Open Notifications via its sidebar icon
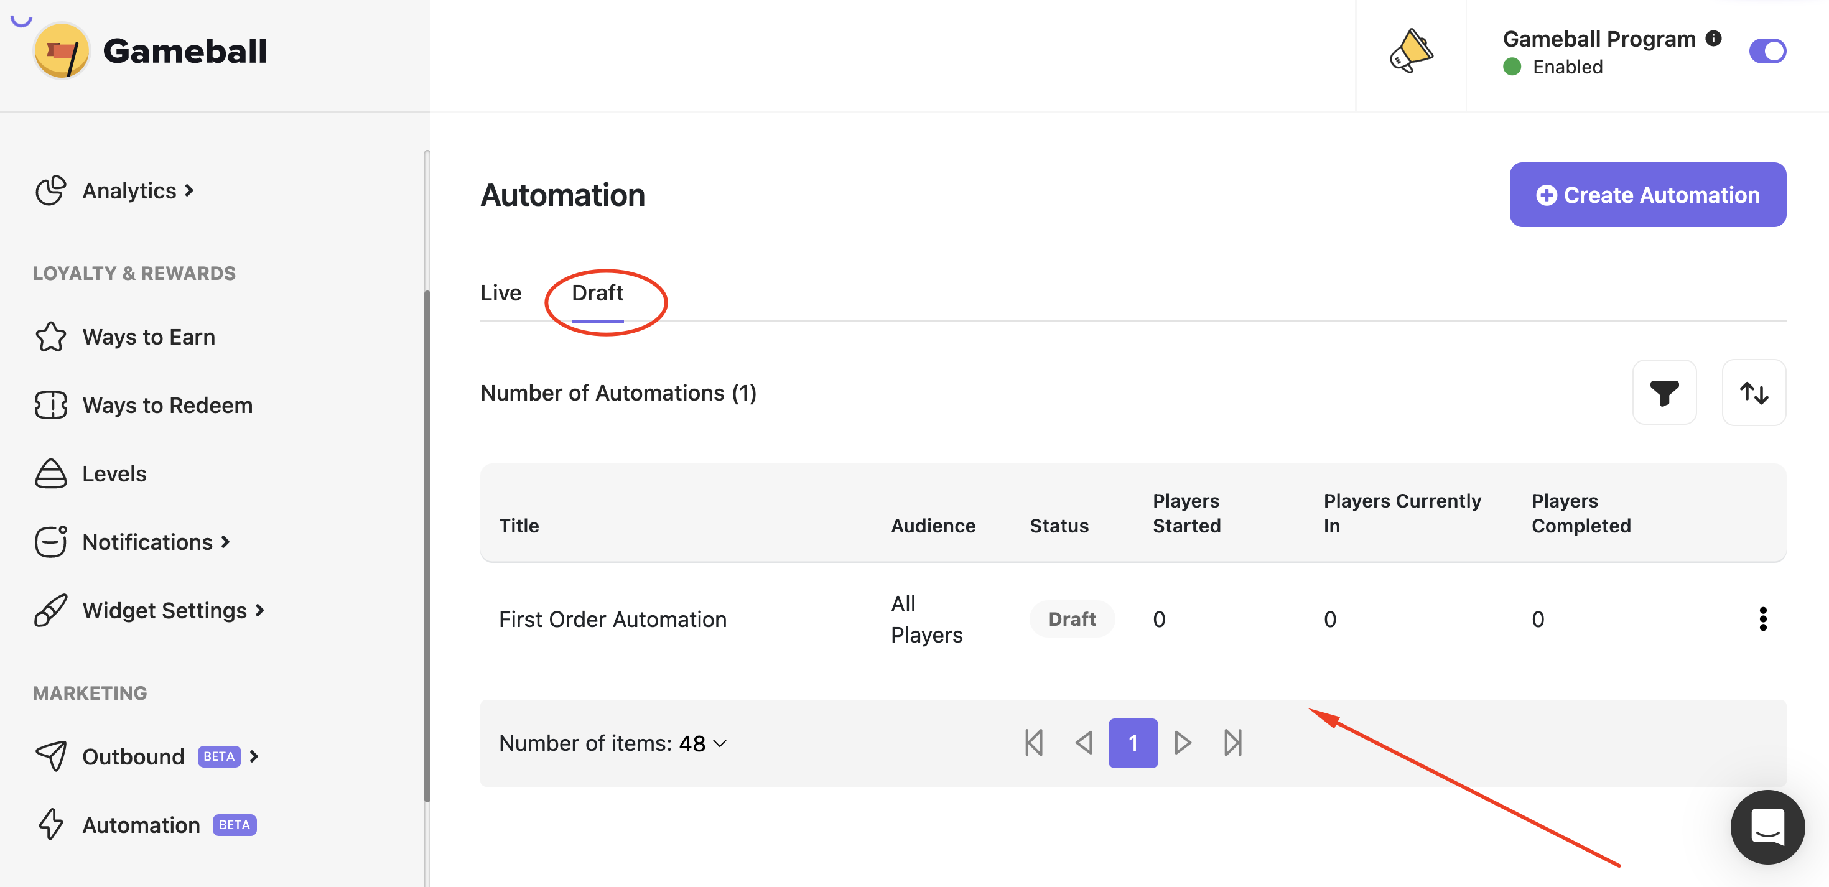The height and width of the screenshot is (887, 1829). (x=50, y=541)
